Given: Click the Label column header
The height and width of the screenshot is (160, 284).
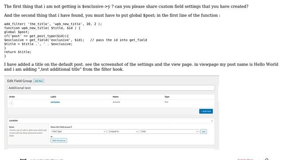Looking at the screenshot, I should coord(53,97).
